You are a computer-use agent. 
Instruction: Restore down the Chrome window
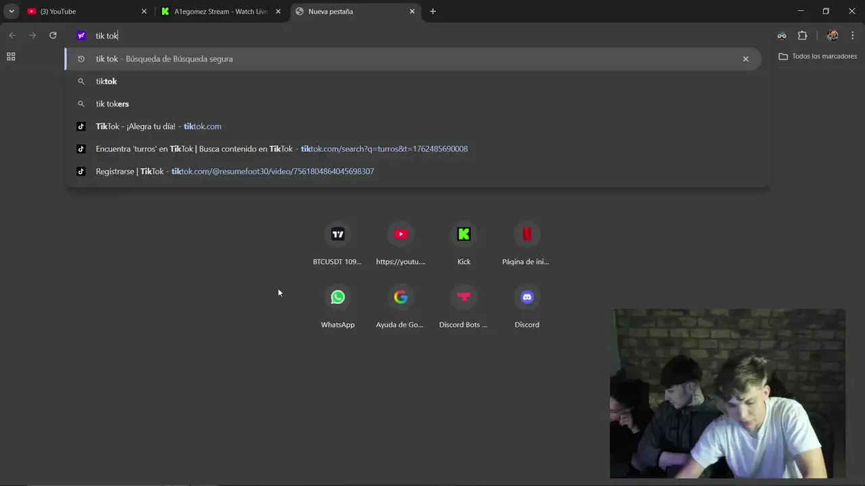[x=826, y=11]
